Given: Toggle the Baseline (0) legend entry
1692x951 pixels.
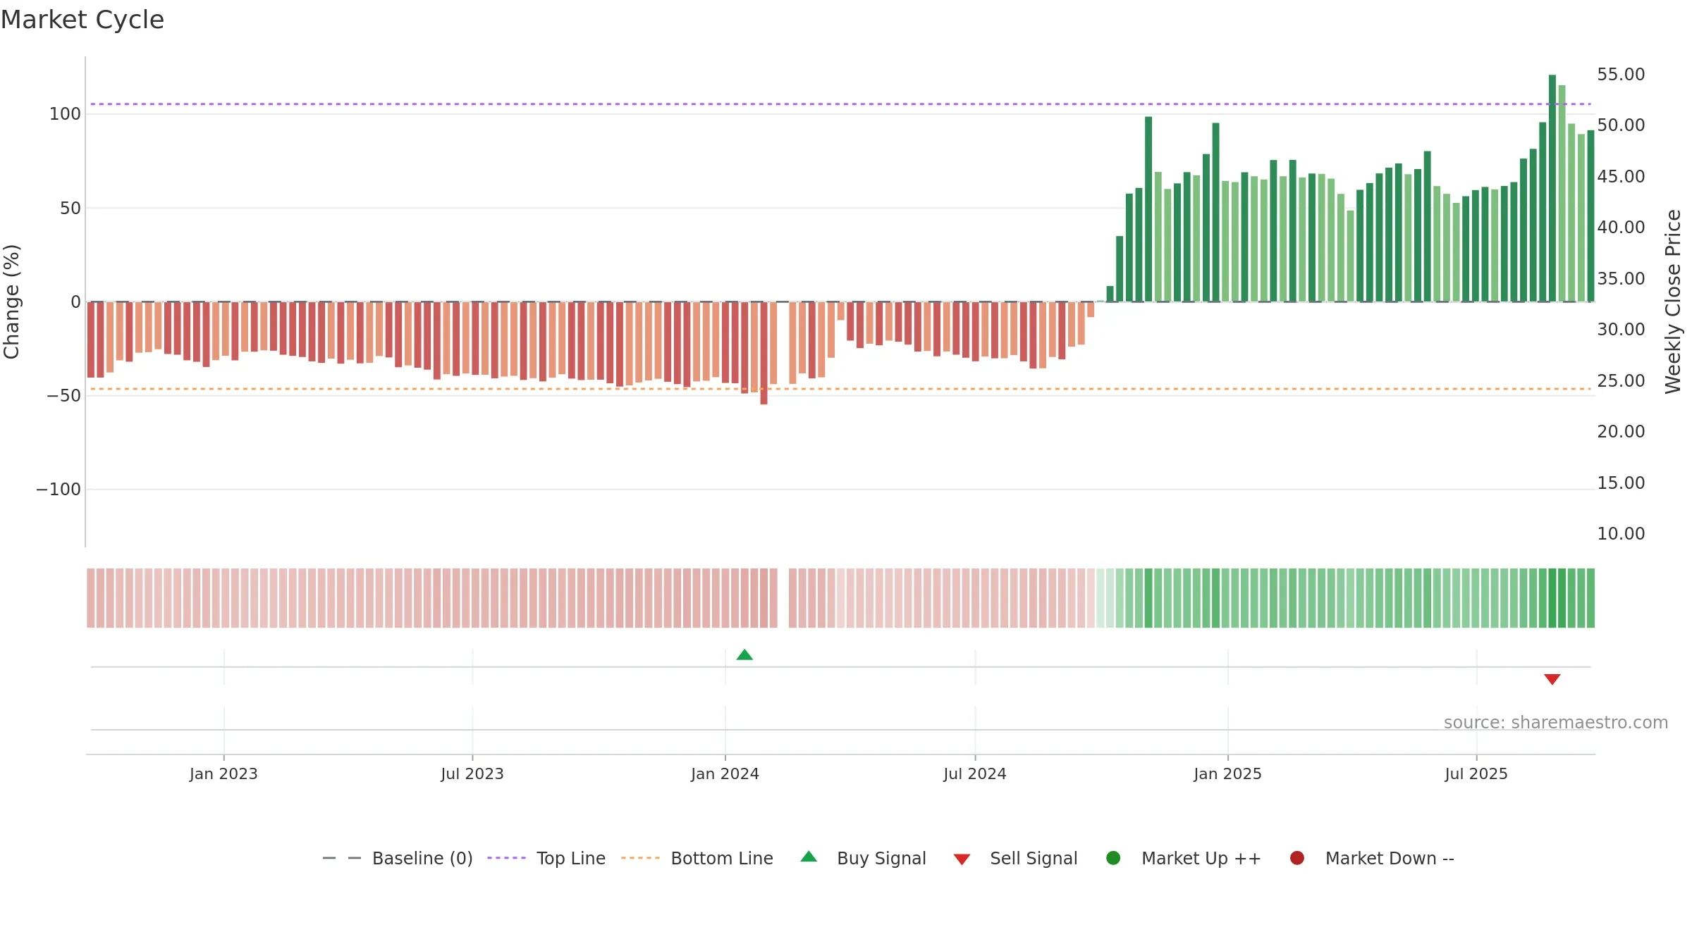Looking at the screenshot, I should pos(397,858).
